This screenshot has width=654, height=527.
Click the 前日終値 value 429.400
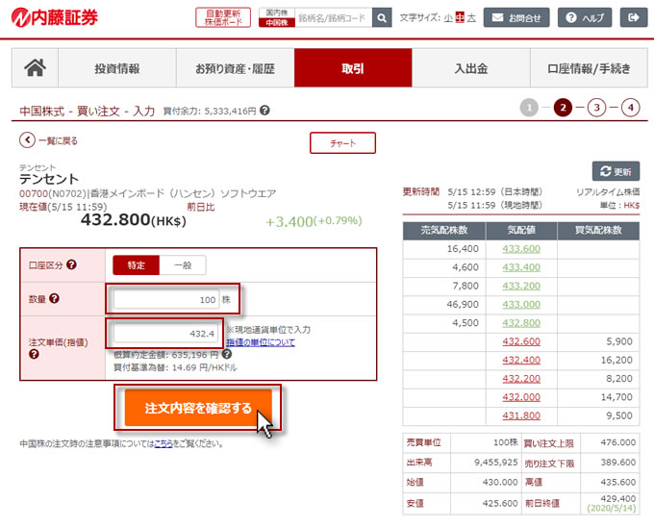[x=618, y=499]
